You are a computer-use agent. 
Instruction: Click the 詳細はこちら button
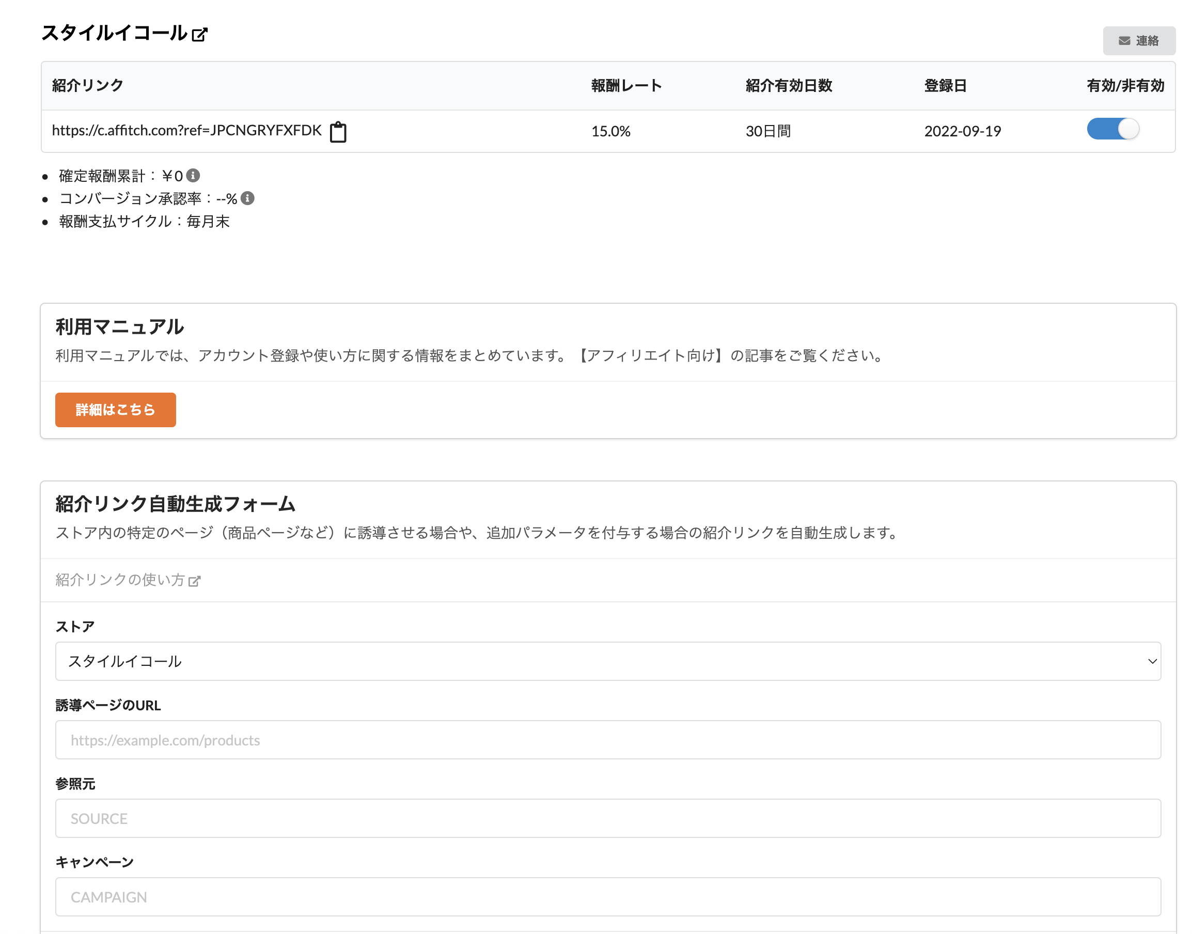click(115, 410)
